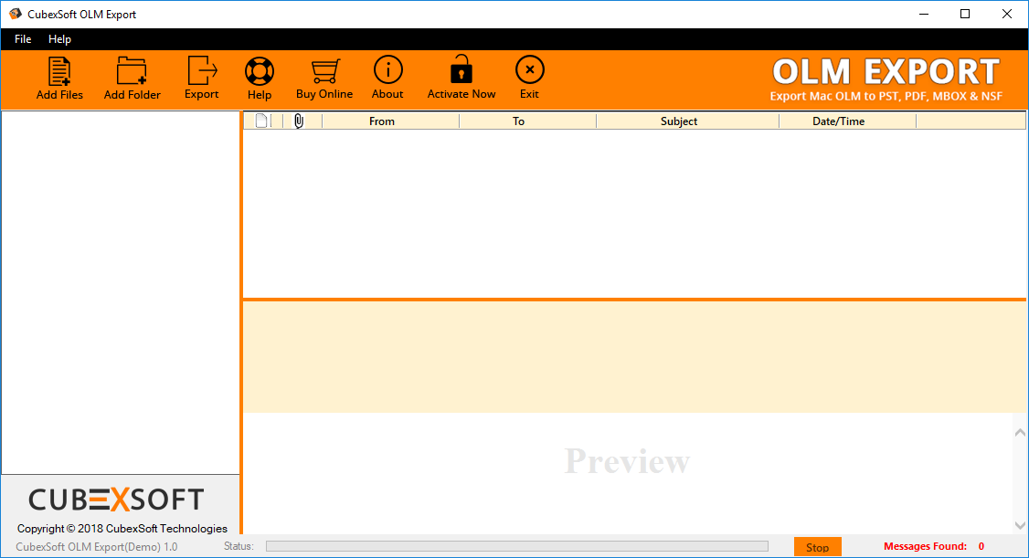Open the File menu
This screenshot has height=558, width=1029.
23,39
